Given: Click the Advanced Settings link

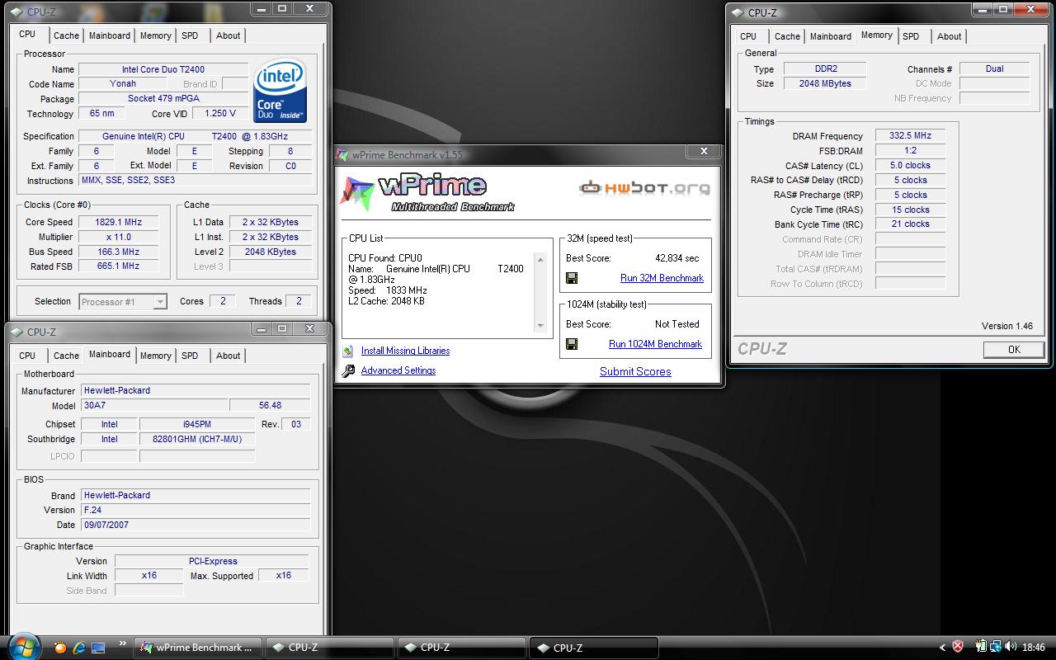Looking at the screenshot, I should (x=398, y=370).
